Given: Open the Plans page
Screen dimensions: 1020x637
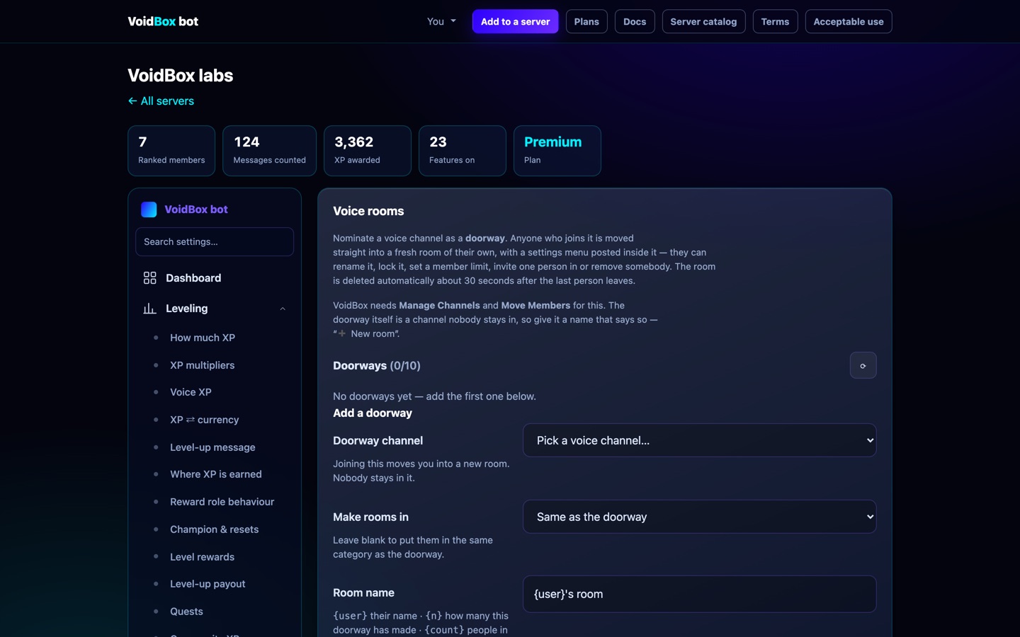Looking at the screenshot, I should point(586,21).
